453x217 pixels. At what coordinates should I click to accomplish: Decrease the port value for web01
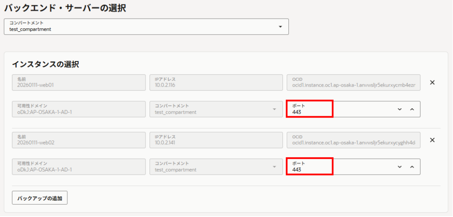[399, 109]
